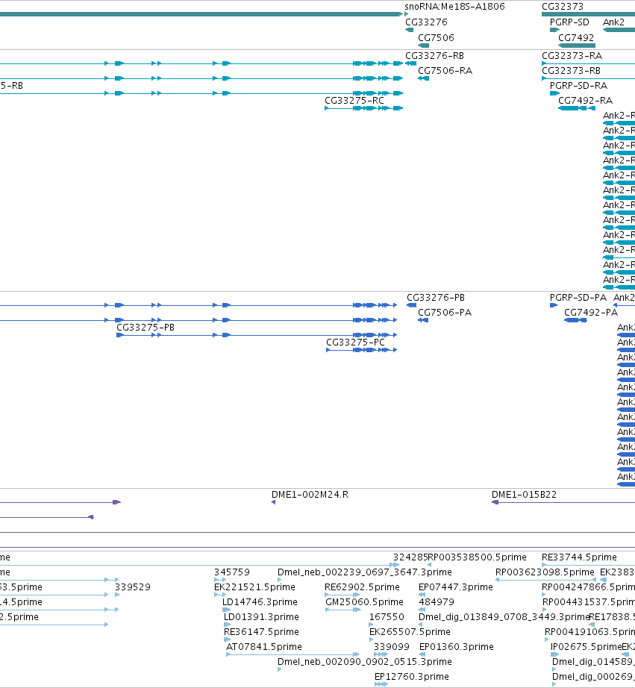Click EST label 484979
This screenshot has height=688, width=635.
pos(437,602)
